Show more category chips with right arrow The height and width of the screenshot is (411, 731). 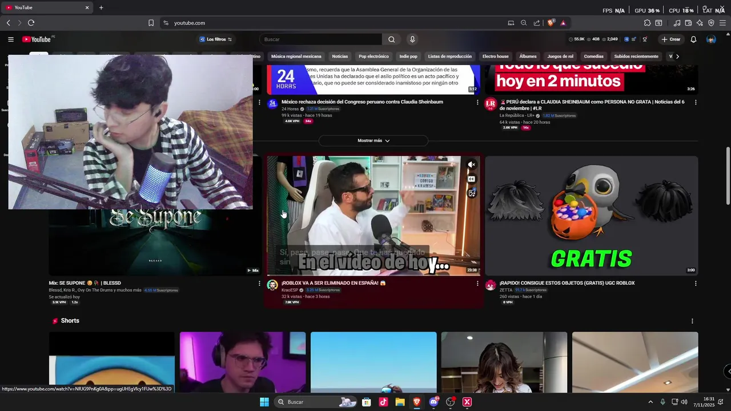point(677,57)
